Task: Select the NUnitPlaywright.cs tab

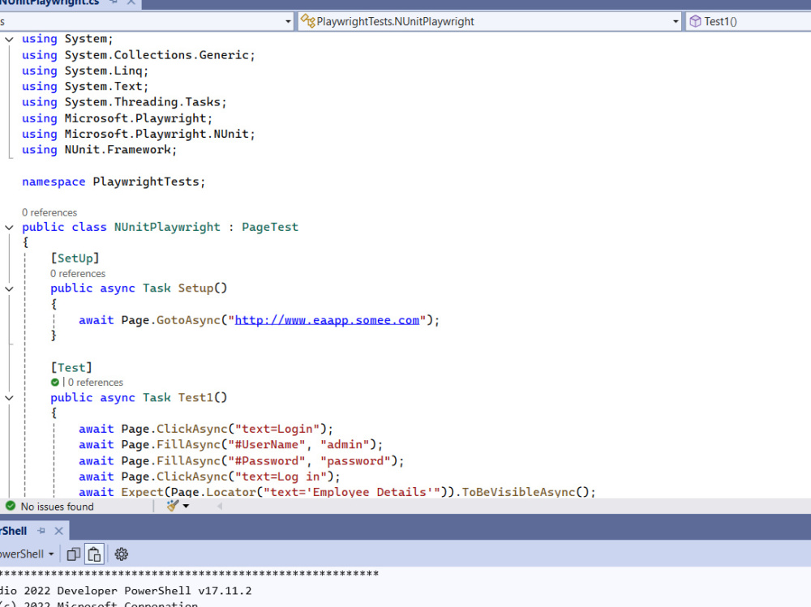Action: [x=49, y=2]
